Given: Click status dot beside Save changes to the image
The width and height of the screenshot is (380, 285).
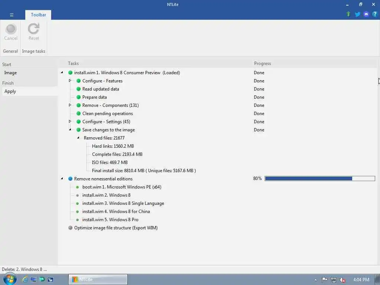Looking at the screenshot, I should coord(79,130).
